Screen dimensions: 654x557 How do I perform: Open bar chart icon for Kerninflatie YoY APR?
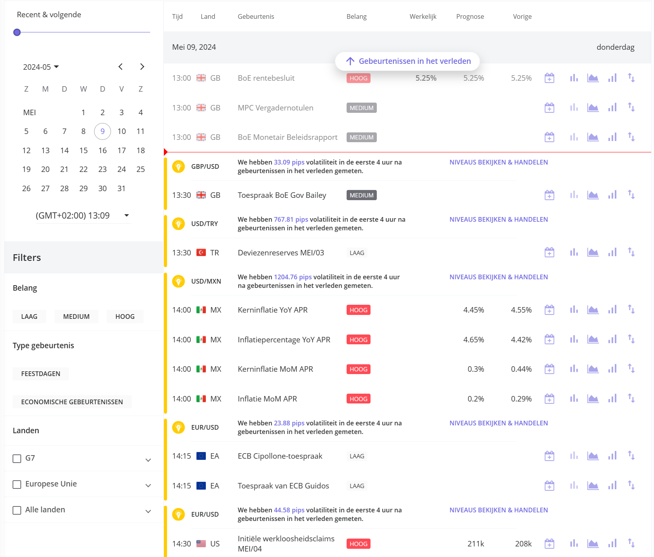[x=574, y=310]
